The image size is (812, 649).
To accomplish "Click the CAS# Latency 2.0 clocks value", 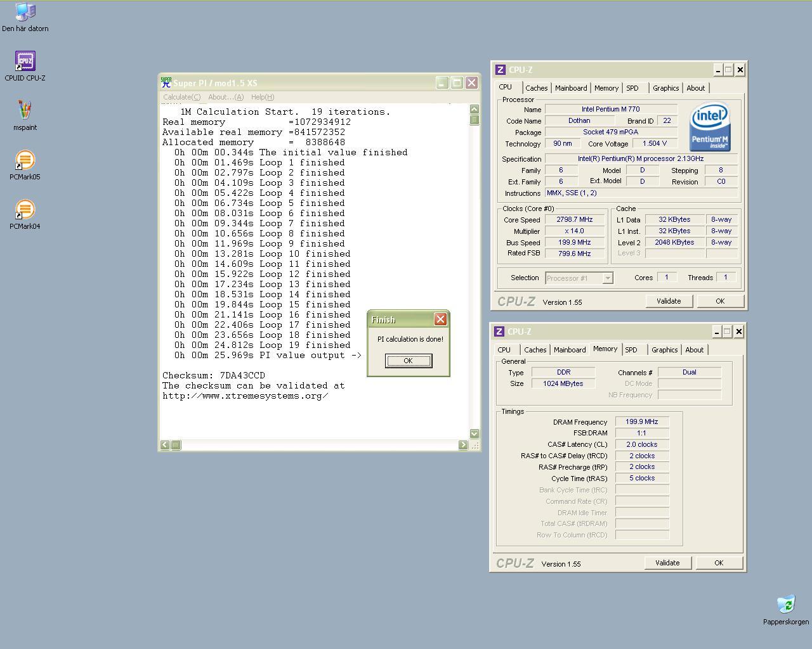I will tap(642, 444).
